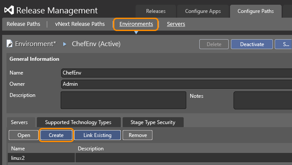
Task: Click the Environment edit document icon
Action: (x=10, y=44)
